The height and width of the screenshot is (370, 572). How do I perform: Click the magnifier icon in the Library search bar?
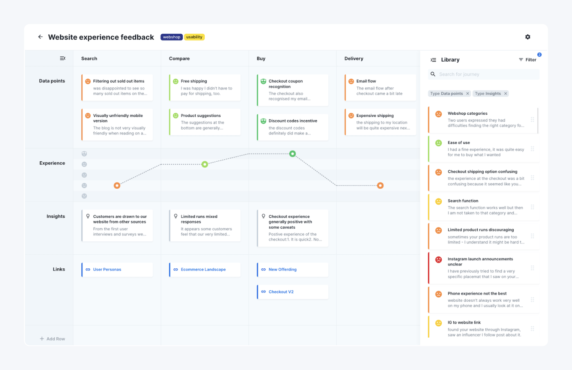coord(433,74)
